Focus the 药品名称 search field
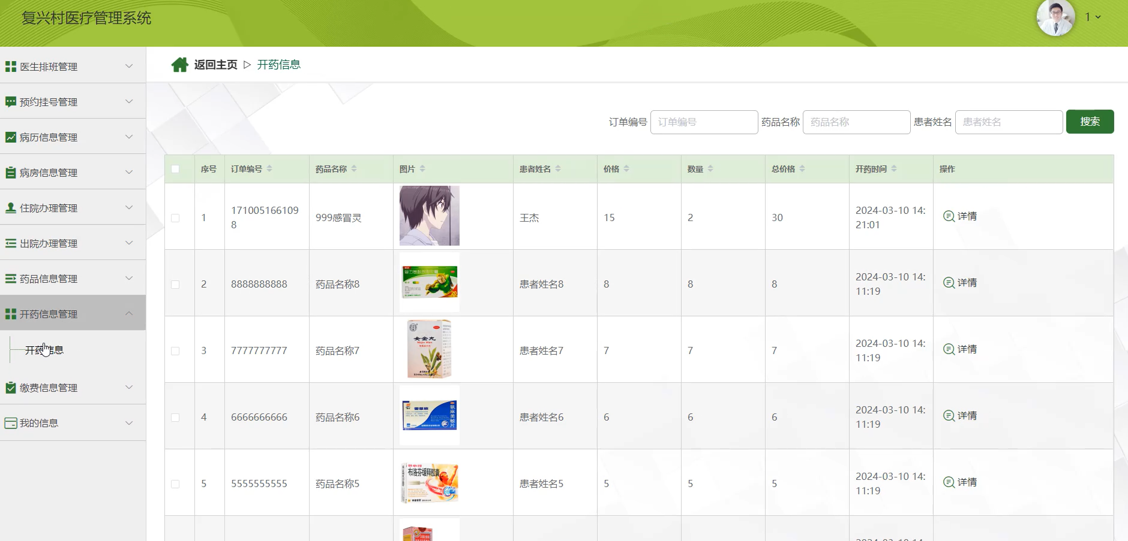This screenshot has height=541, width=1128. click(x=857, y=122)
